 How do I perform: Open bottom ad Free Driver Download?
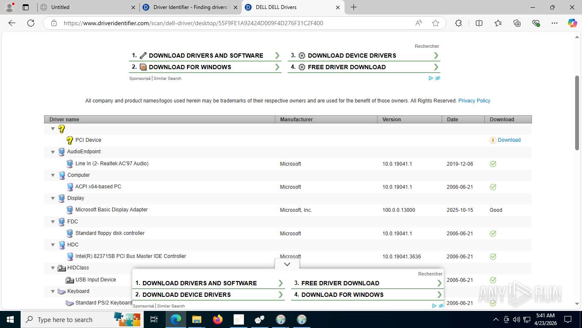[367, 283]
